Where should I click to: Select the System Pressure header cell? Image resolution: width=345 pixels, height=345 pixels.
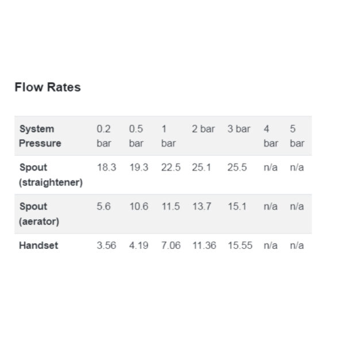[x=40, y=136]
